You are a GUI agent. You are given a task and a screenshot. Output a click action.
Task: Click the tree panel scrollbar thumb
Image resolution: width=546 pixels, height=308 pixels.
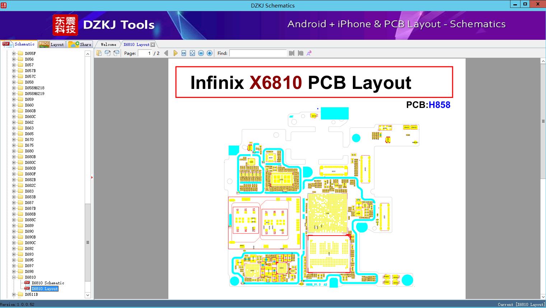[88, 242]
